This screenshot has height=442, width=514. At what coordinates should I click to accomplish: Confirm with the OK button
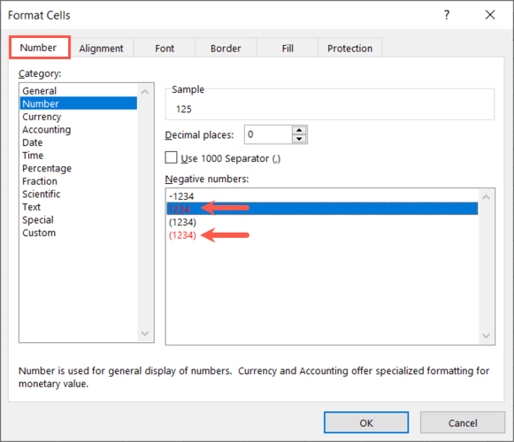point(366,423)
